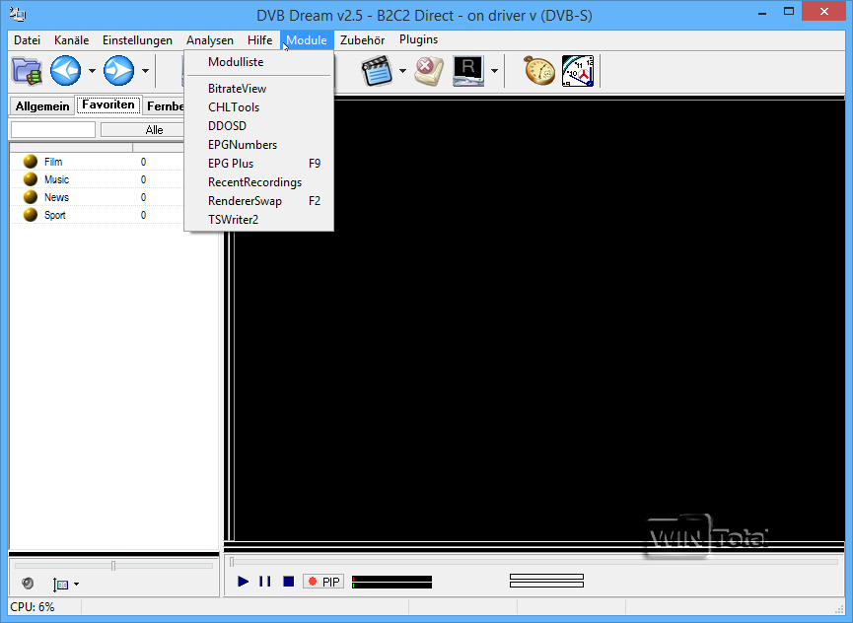Close the open Module menu
This screenshot has height=623, width=853.
307,40
